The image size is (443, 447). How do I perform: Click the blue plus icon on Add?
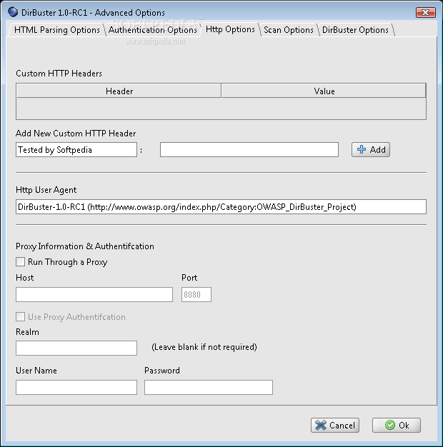(x=362, y=149)
